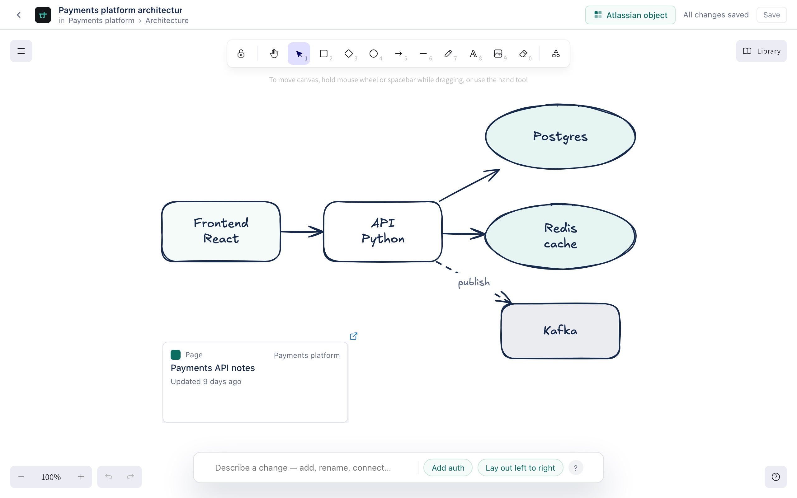Select the Frontend React box
The image size is (797, 498).
pos(221,232)
